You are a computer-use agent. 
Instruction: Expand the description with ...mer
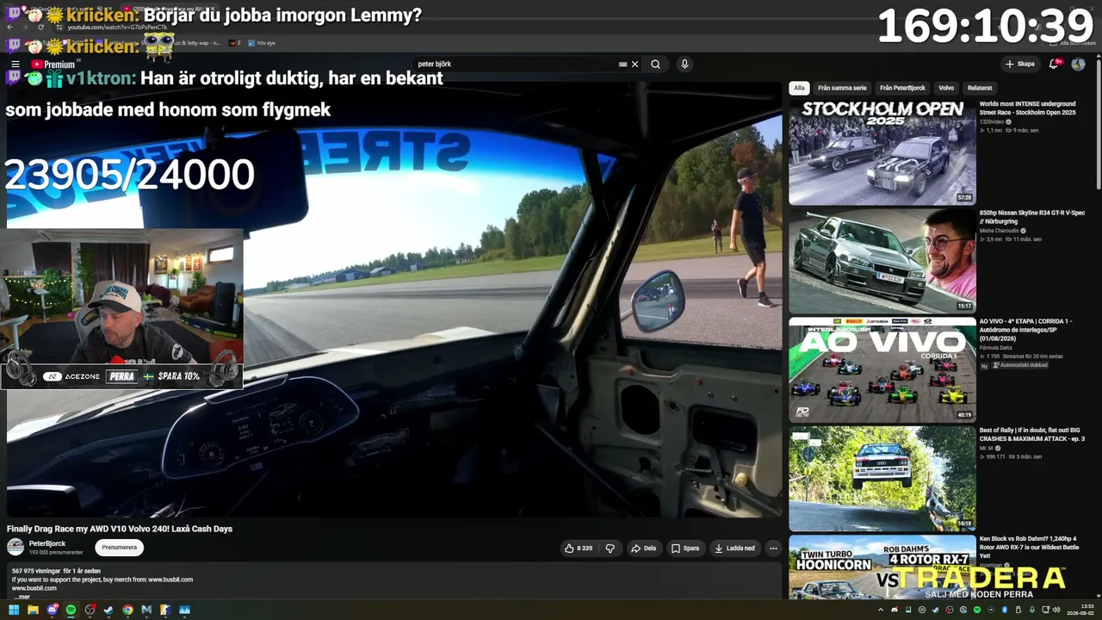[x=22, y=597]
